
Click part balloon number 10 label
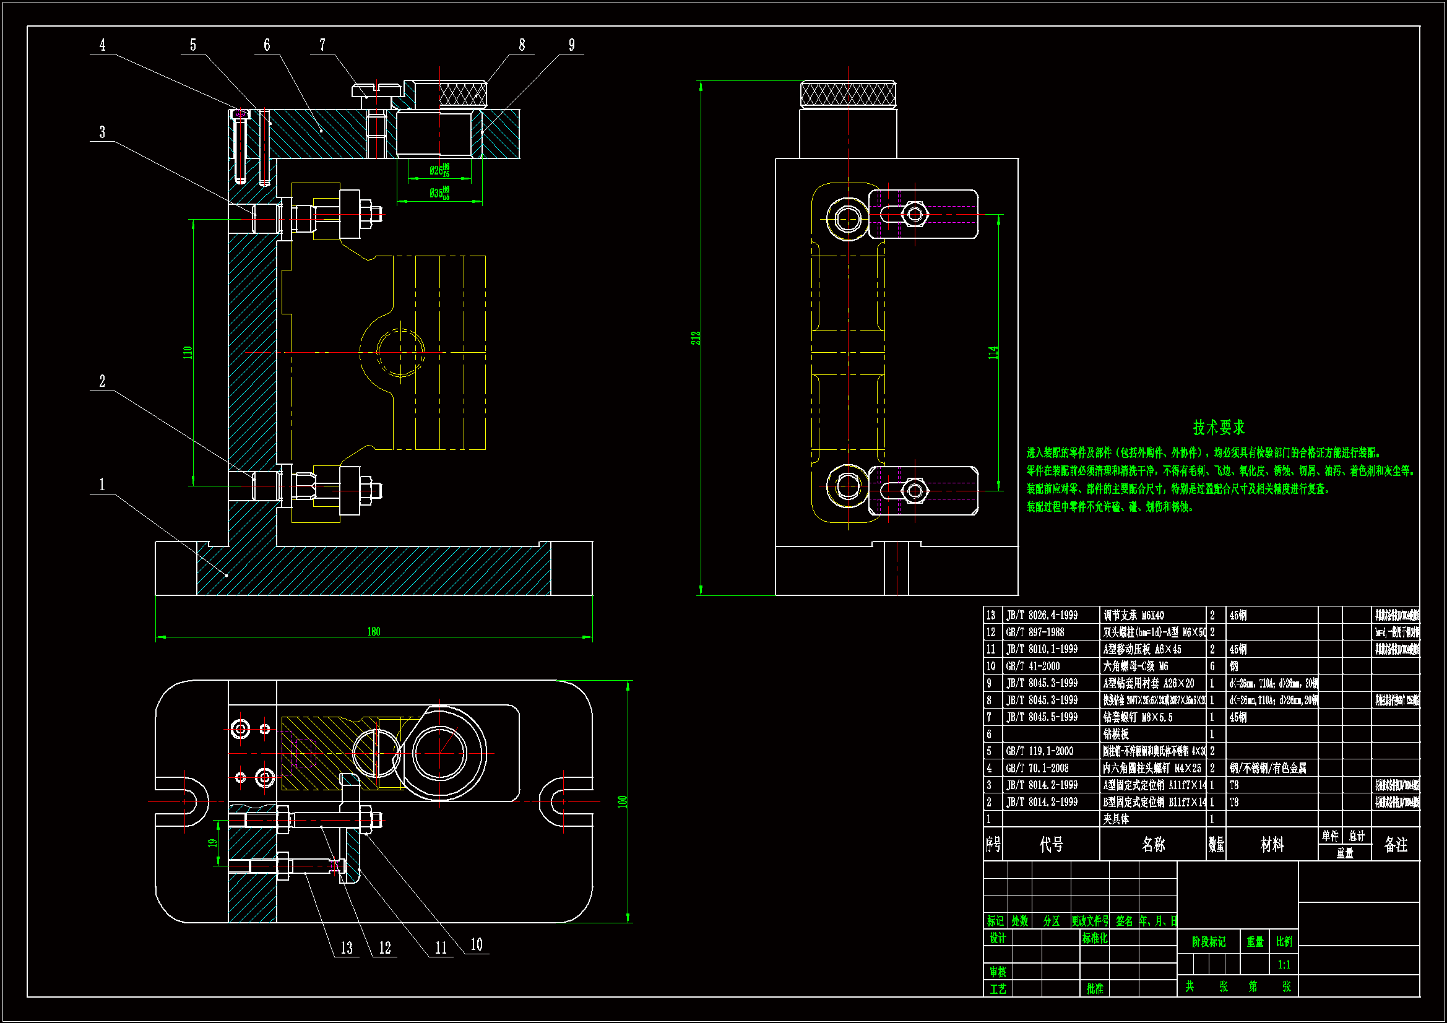pos(477,944)
